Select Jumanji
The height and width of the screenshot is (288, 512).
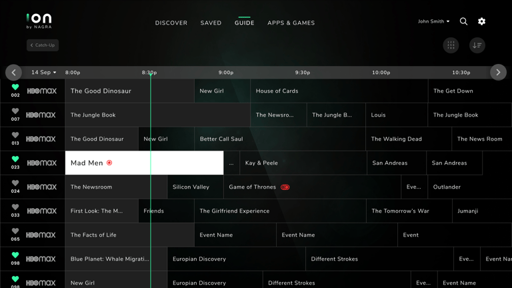point(482,211)
